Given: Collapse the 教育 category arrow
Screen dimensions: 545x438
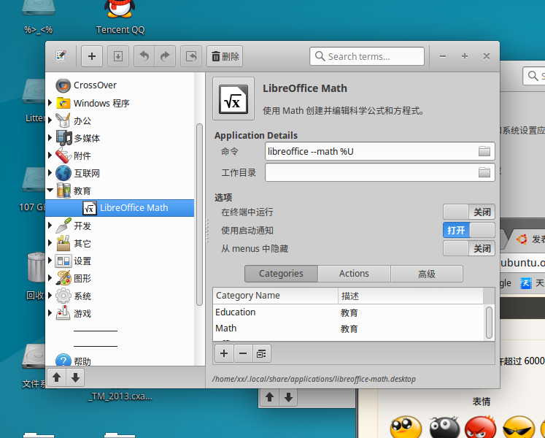Looking at the screenshot, I should click(x=50, y=190).
